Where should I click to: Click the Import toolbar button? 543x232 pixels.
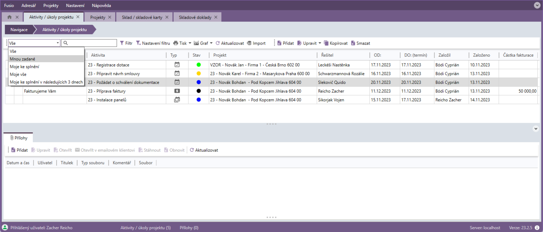click(x=256, y=43)
